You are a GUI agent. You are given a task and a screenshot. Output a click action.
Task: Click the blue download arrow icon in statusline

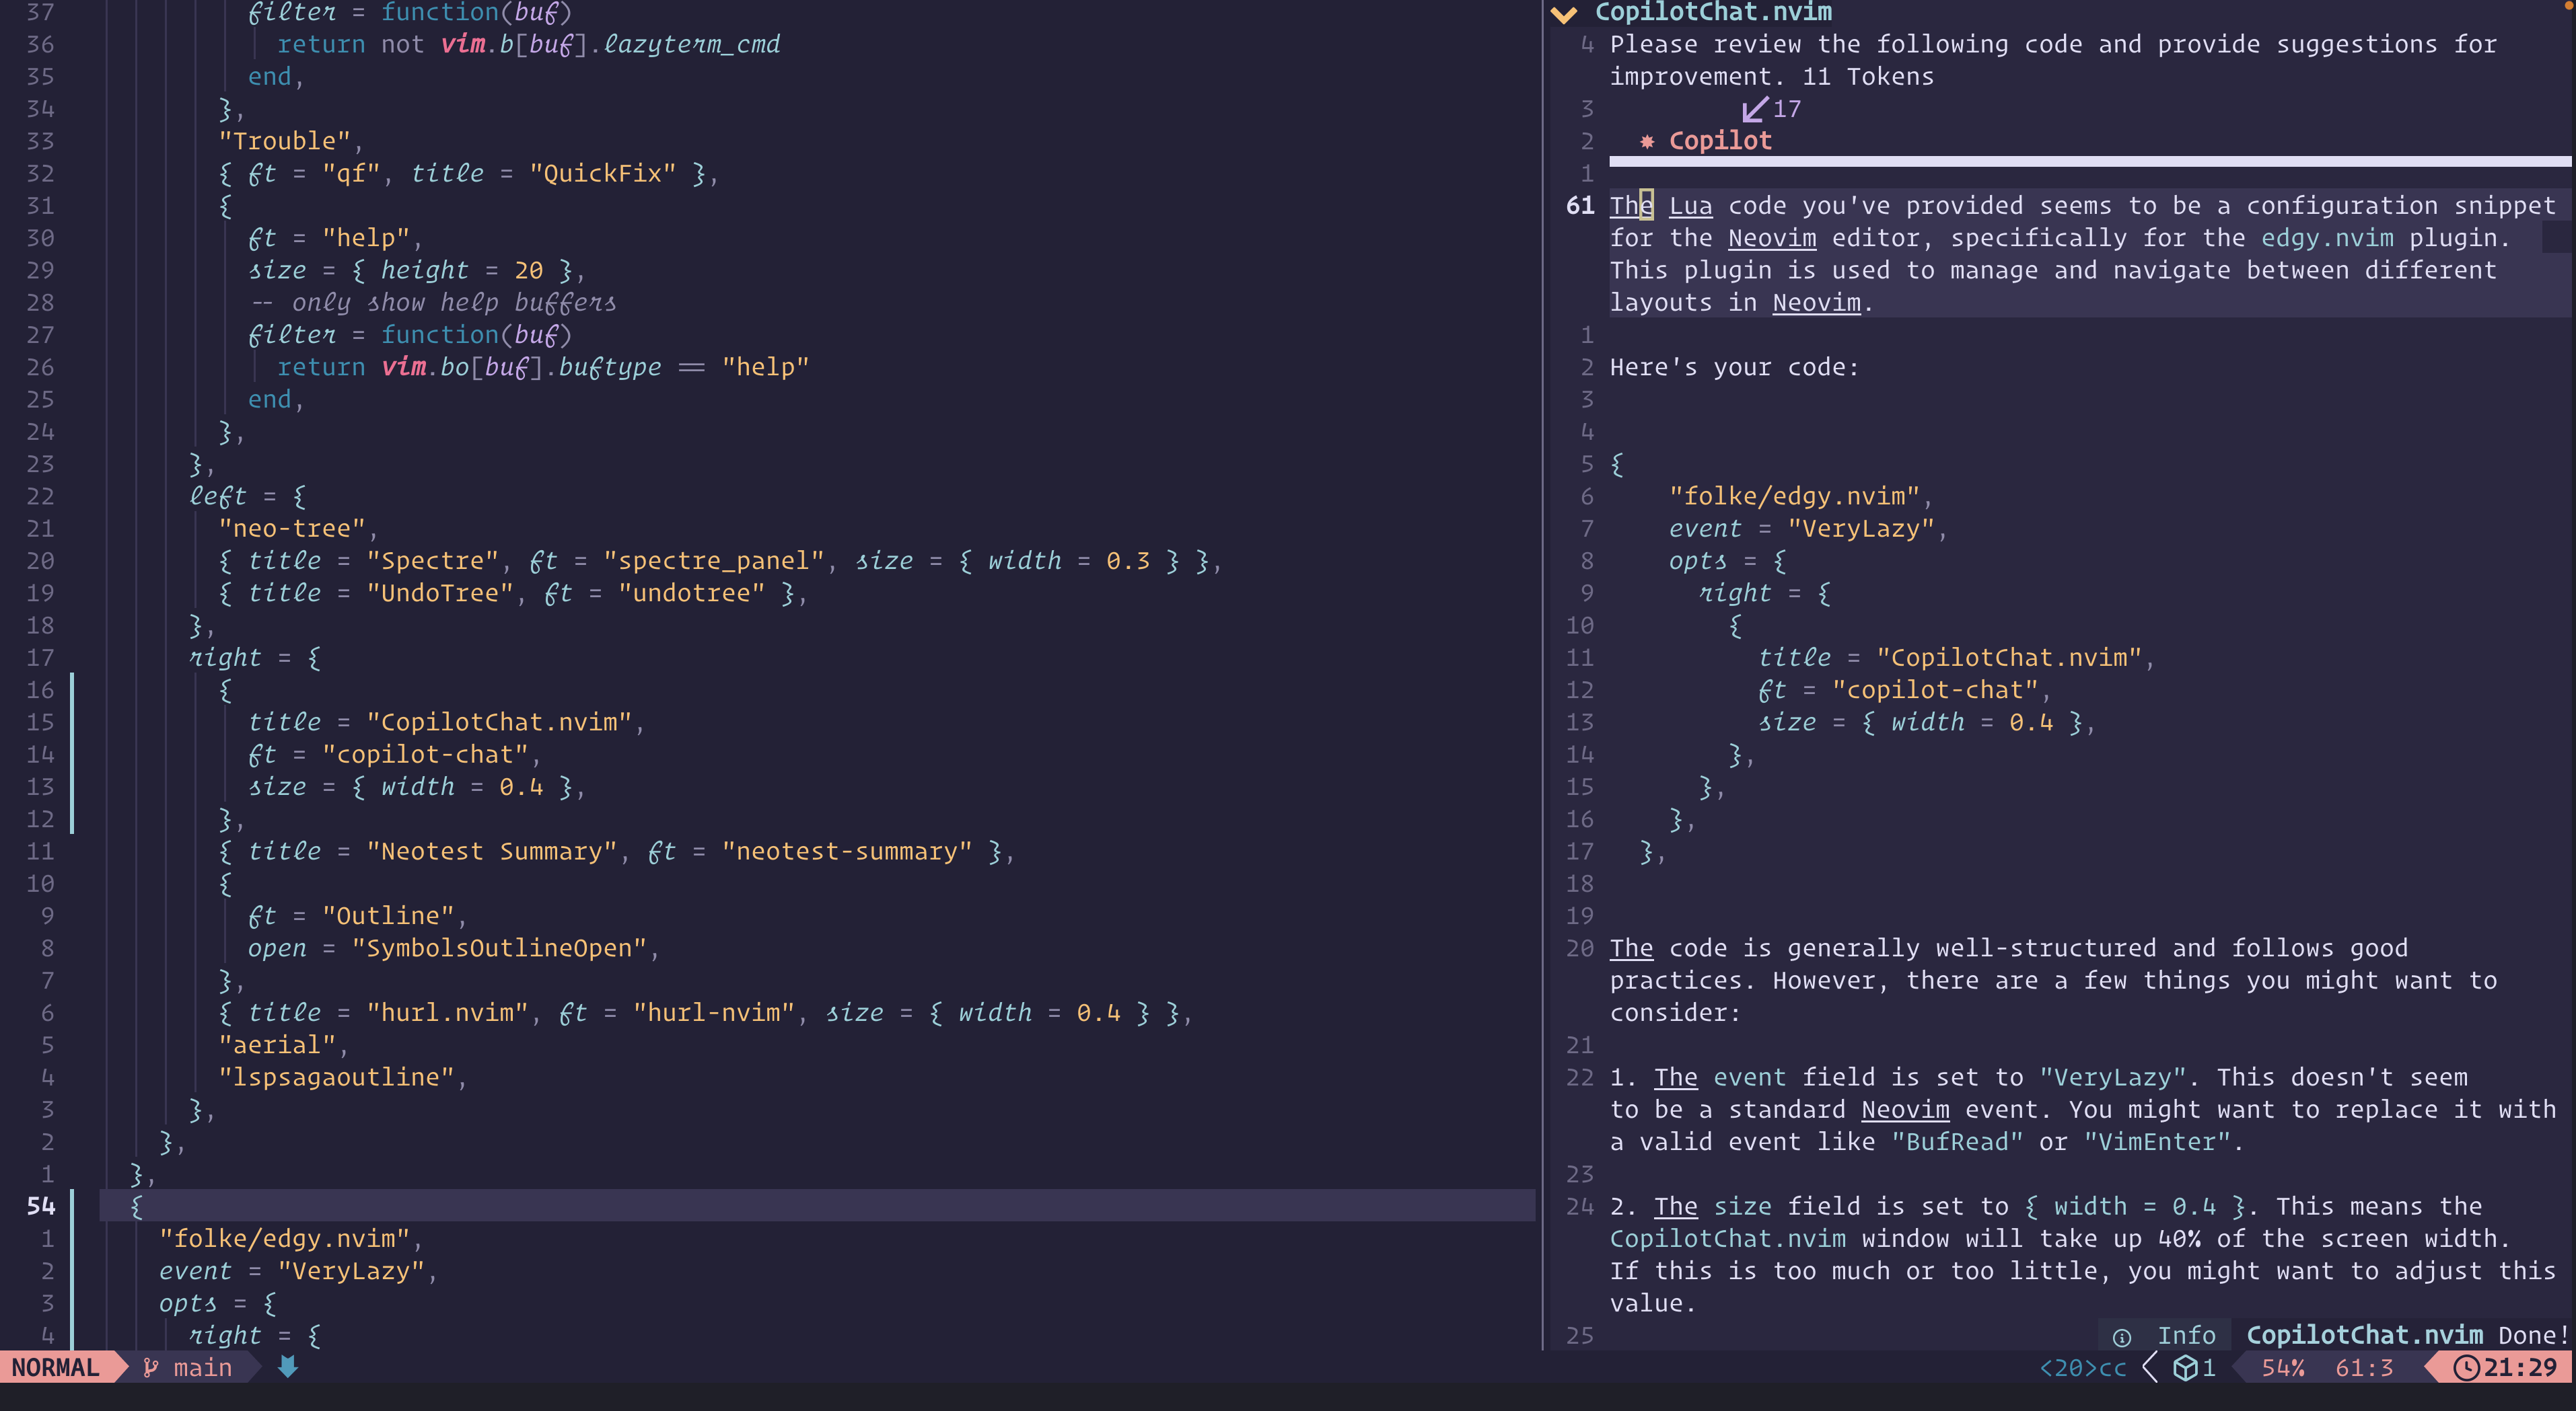tap(288, 1366)
